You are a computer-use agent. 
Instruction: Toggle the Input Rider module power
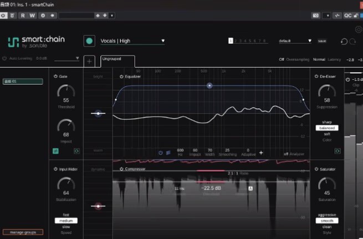(x=55, y=169)
